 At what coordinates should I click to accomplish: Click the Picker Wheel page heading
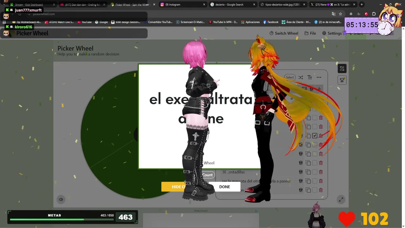point(75,48)
